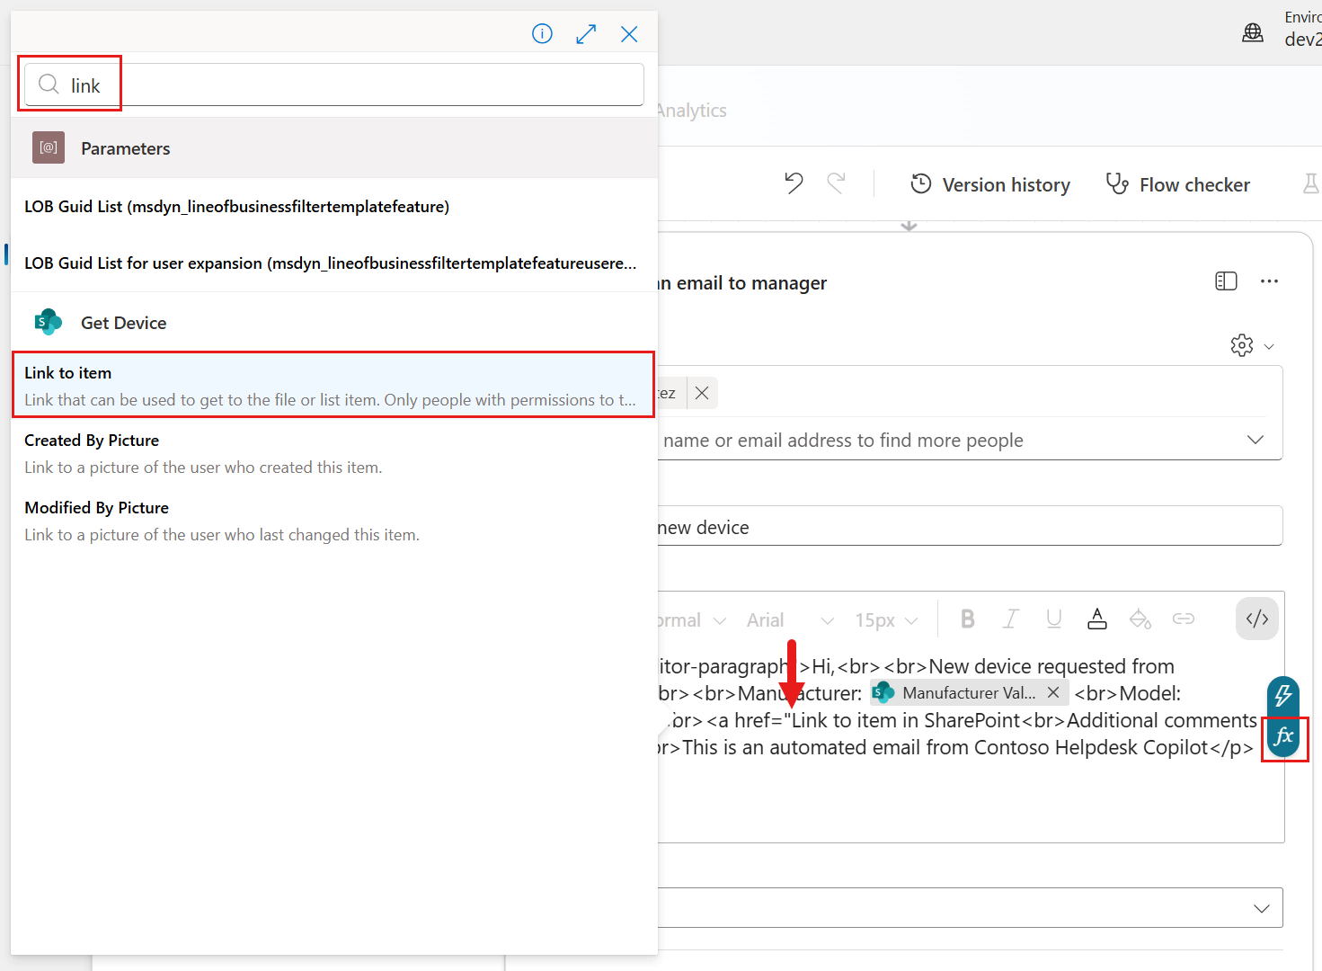Click the fx expression icon

point(1284,739)
